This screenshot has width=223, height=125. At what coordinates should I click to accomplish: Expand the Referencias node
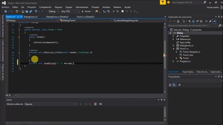174,39
